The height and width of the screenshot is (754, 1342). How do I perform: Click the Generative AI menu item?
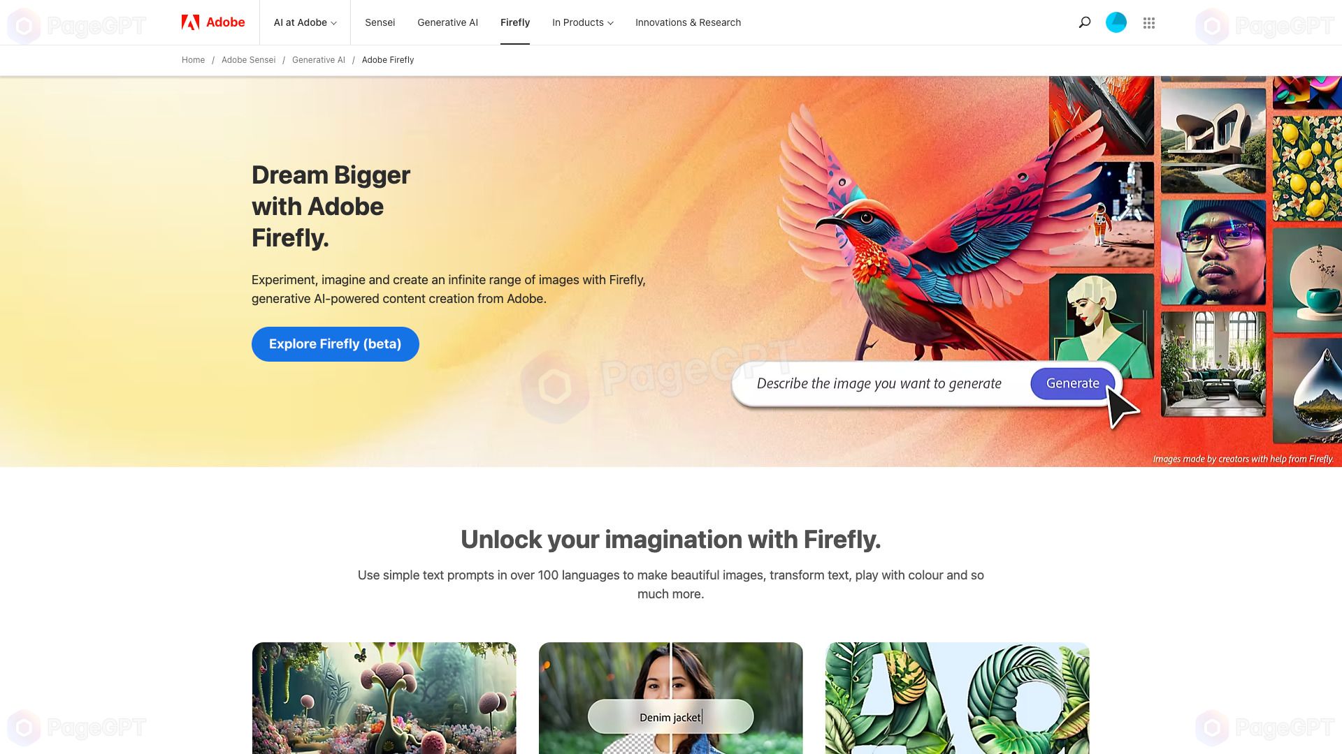pos(447,22)
